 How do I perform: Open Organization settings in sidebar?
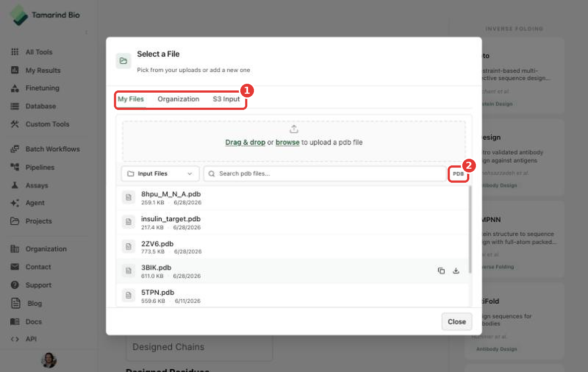click(x=39, y=249)
